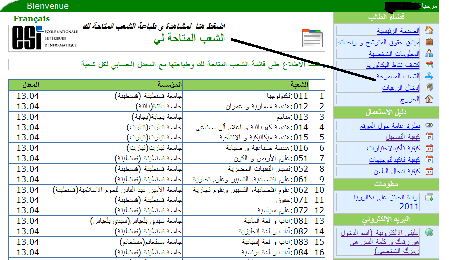The height and width of the screenshot is (260, 449).
Task: Click دليل الاستعمال section header
Action: 386,112
